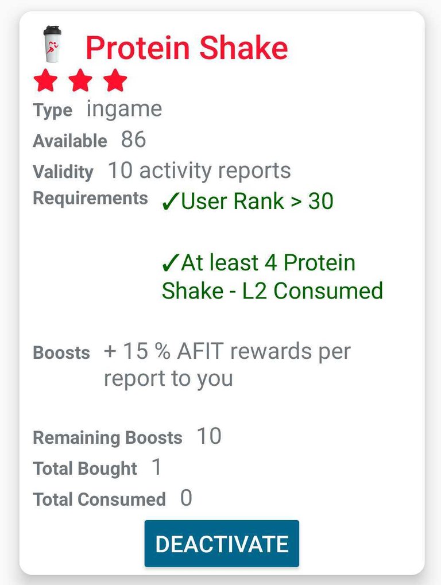The height and width of the screenshot is (585, 441).
Task: Click the third red star icon
Action: pos(115,80)
